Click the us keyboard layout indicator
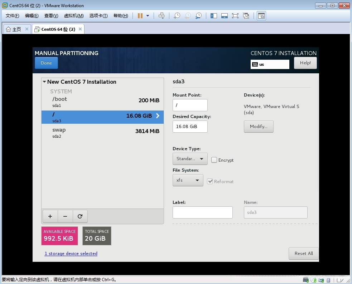This screenshot has width=352, height=284. (270, 64)
